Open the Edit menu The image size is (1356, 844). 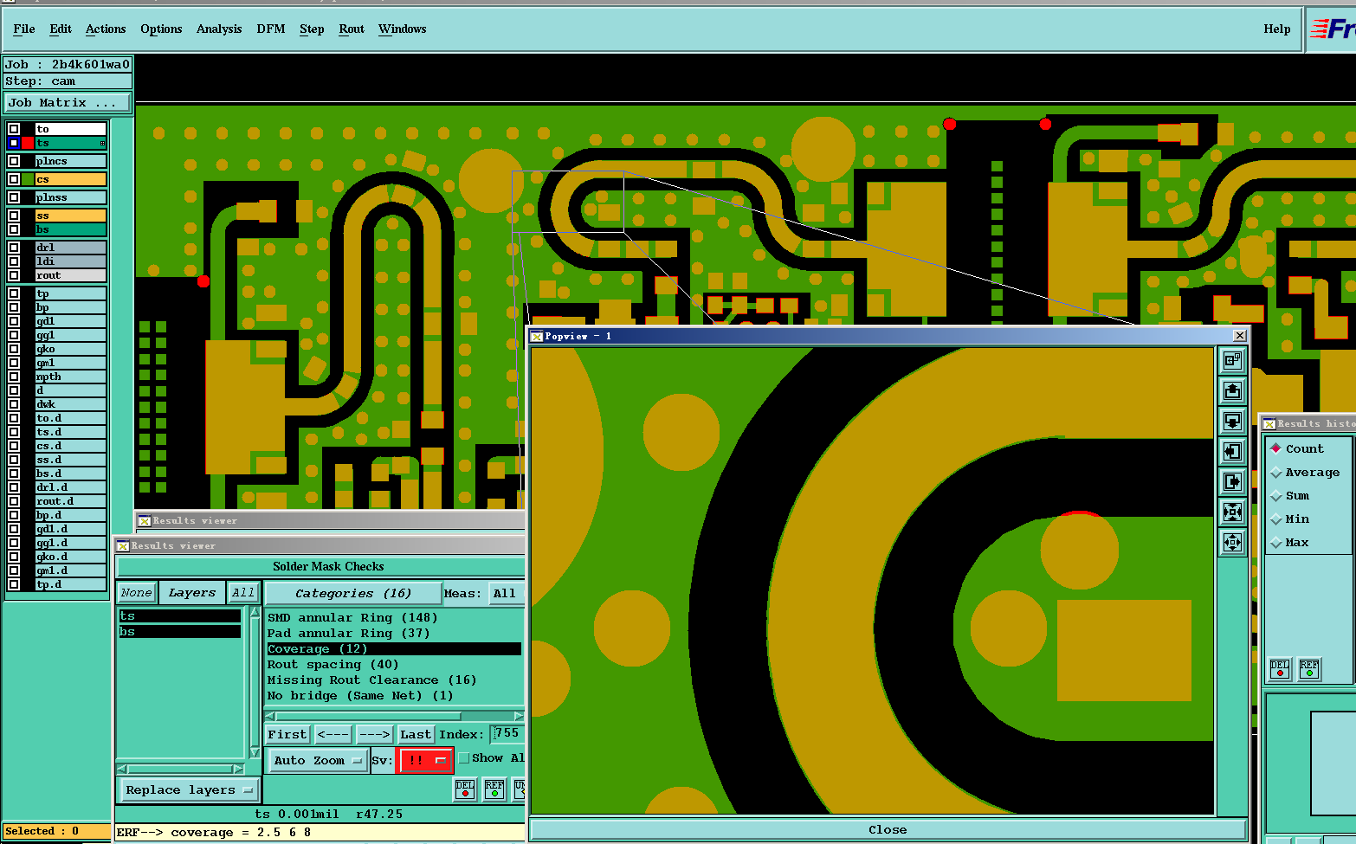[x=61, y=29]
